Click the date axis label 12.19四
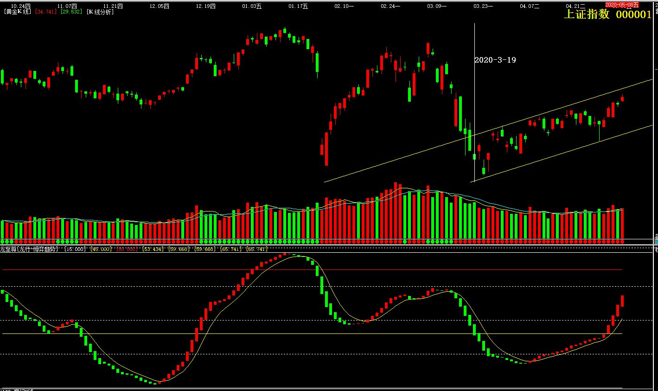This screenshot has width=658, height=391. (x=206, y=6)
